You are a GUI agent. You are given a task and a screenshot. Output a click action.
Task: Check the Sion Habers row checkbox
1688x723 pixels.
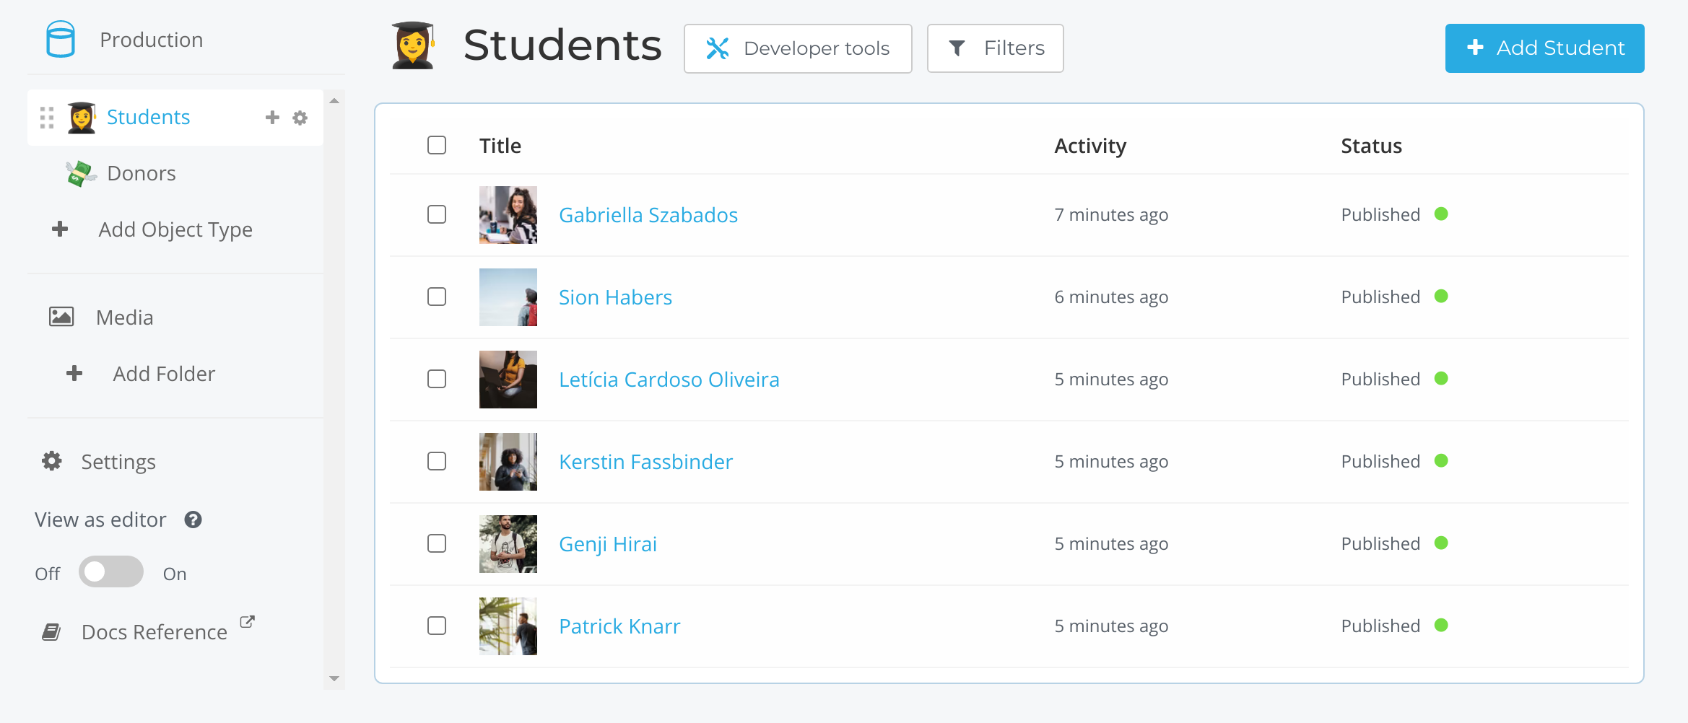[437, 297]
